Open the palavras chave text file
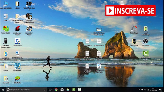The width and height of the screenshot is (164, 92). (99, 42)
